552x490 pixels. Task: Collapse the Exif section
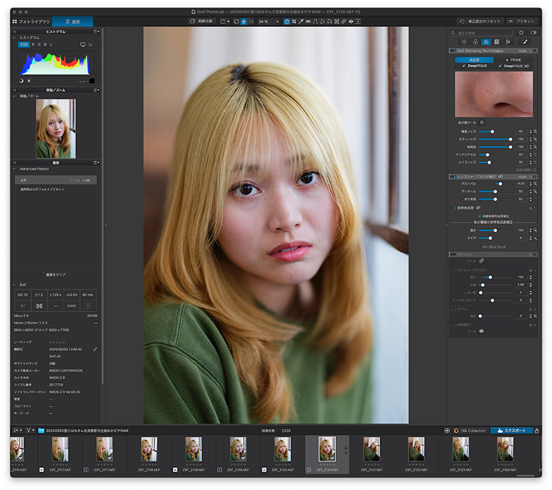[x=14, y=285]
